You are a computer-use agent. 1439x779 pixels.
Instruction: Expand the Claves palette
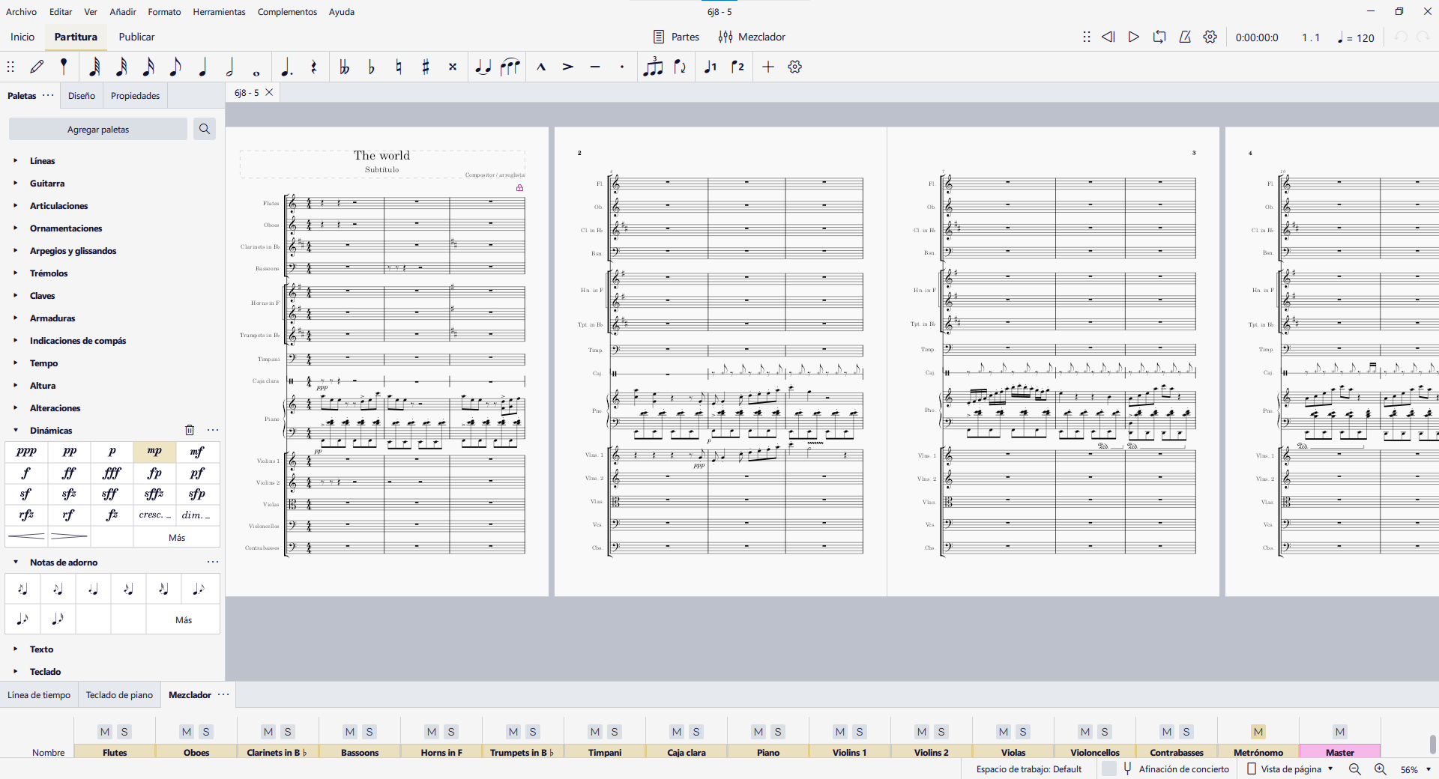tap(15, 295)
